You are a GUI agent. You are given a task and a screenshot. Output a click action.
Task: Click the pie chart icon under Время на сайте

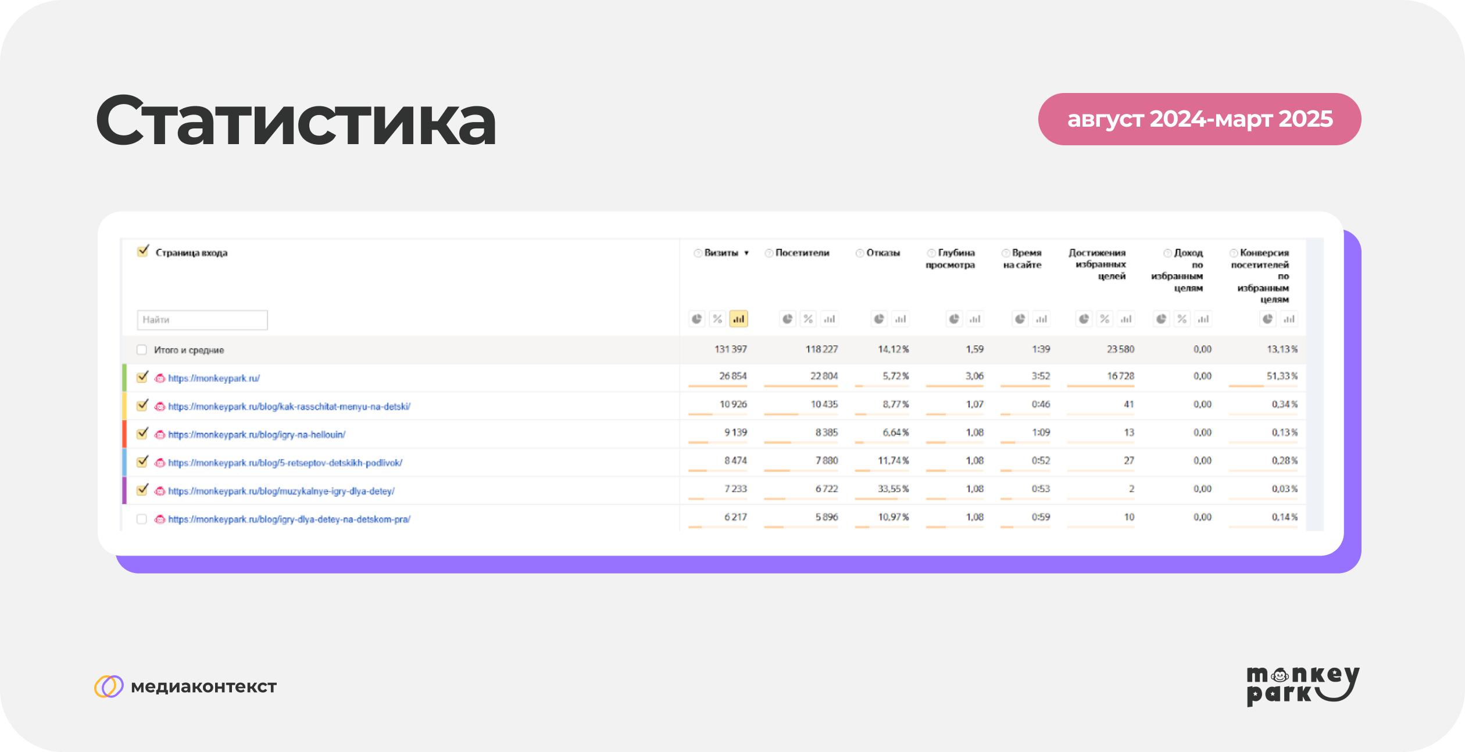(1020, 319)
